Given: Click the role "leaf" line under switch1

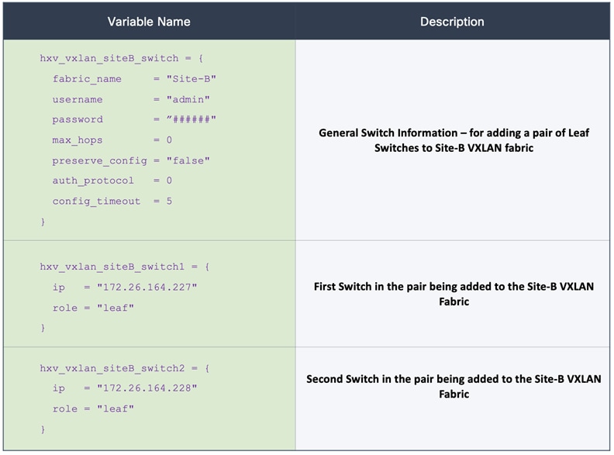Looking at the screenshot, I should click(x=93, y=308).
